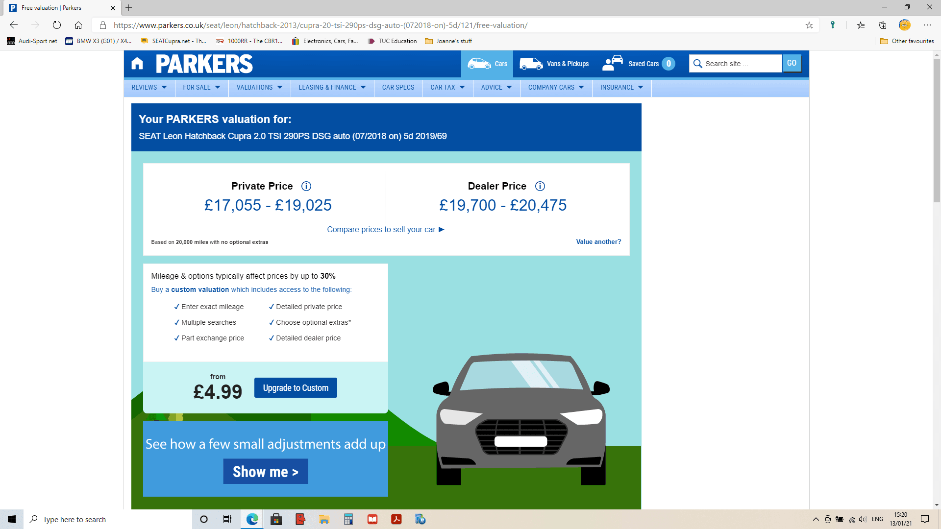The width and height of the screenshot is (941, 529).
Task: Open the Wi-Fi network icon
Action: click(852, 519)
